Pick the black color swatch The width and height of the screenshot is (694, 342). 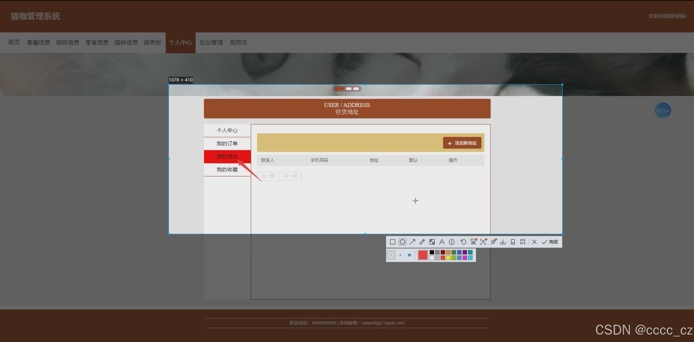[x=432, y=252]
